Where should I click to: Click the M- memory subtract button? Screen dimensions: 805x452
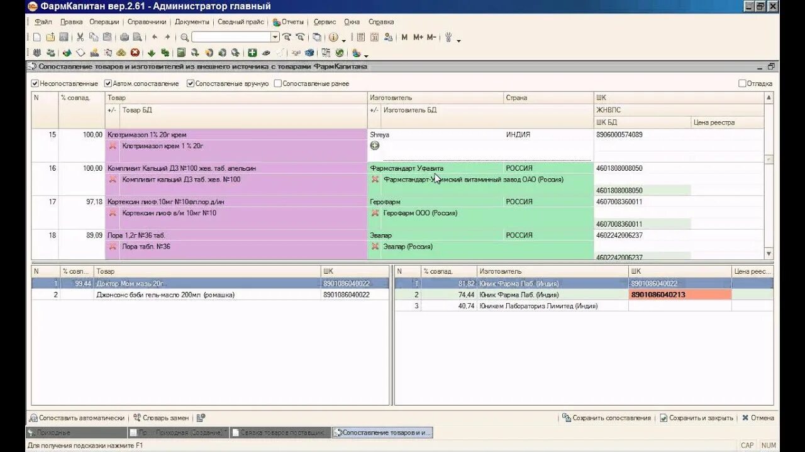[x=431, y=38]
